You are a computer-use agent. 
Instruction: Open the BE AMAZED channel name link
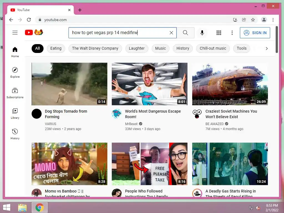tap(214, 124)
